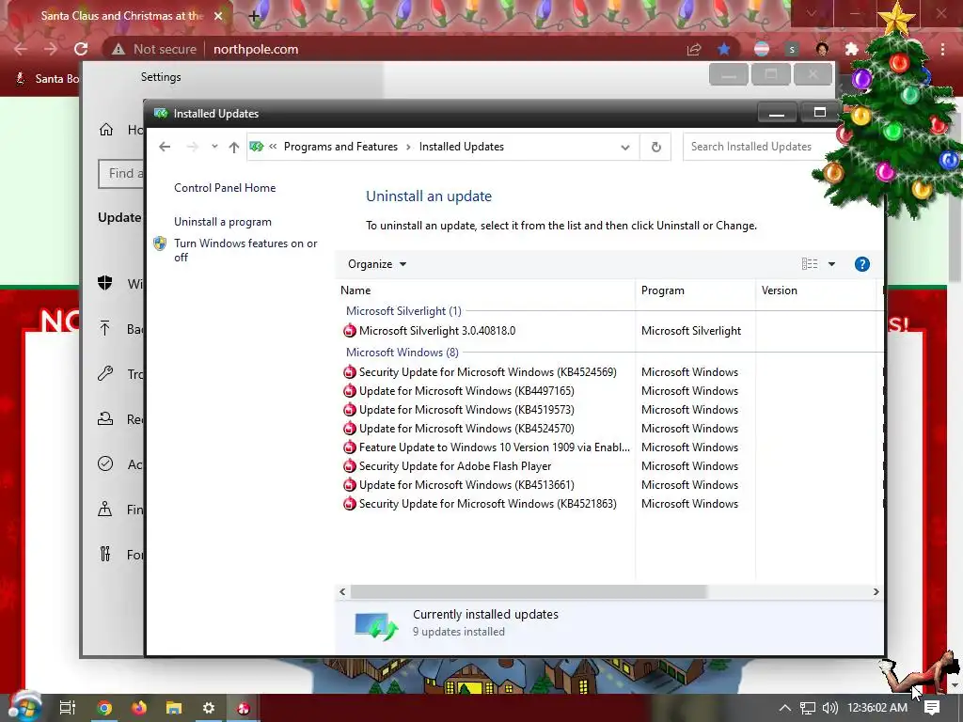
Task: Select Update for Windows KB4497165
Action: 466,391
